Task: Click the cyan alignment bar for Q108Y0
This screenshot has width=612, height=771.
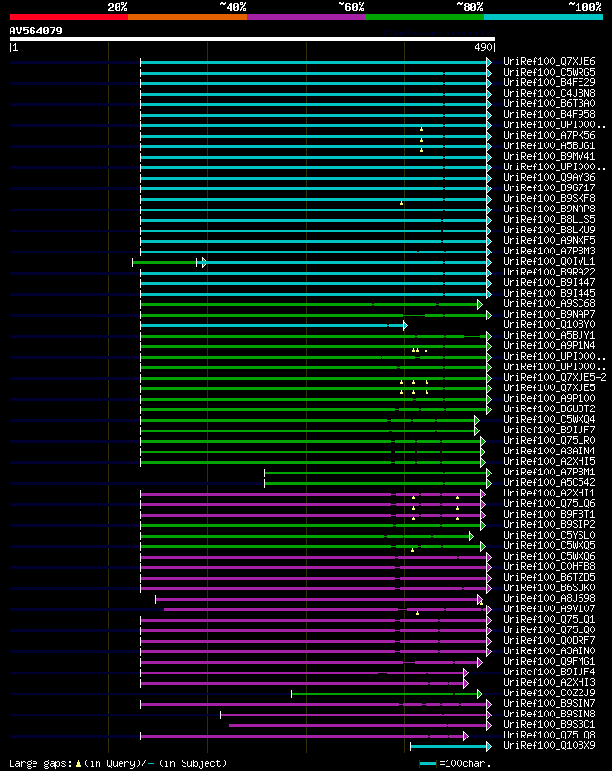Action: point(272,325)
